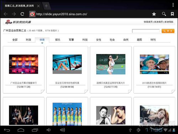Open a new tab with the plus button
The width and height of the screenshot is (178, 134).
[46, 6]
